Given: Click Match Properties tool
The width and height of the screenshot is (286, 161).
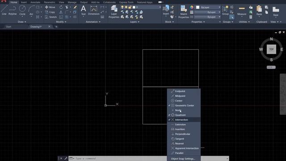Looking at the screenshot, I should [x=184, y=12].
